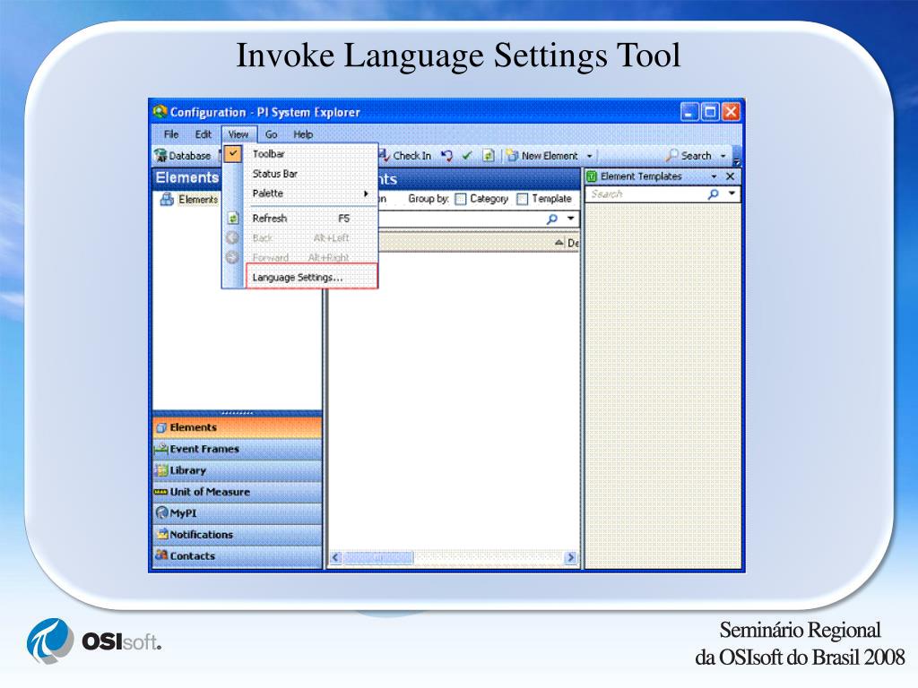The width and height of the screenshot is (918, 688).
Task: Switch to Unit of Measure section
Action: (x=237, y=492)
